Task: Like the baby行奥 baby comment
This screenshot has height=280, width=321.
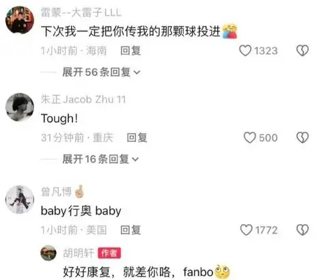Action: (247, 230)
